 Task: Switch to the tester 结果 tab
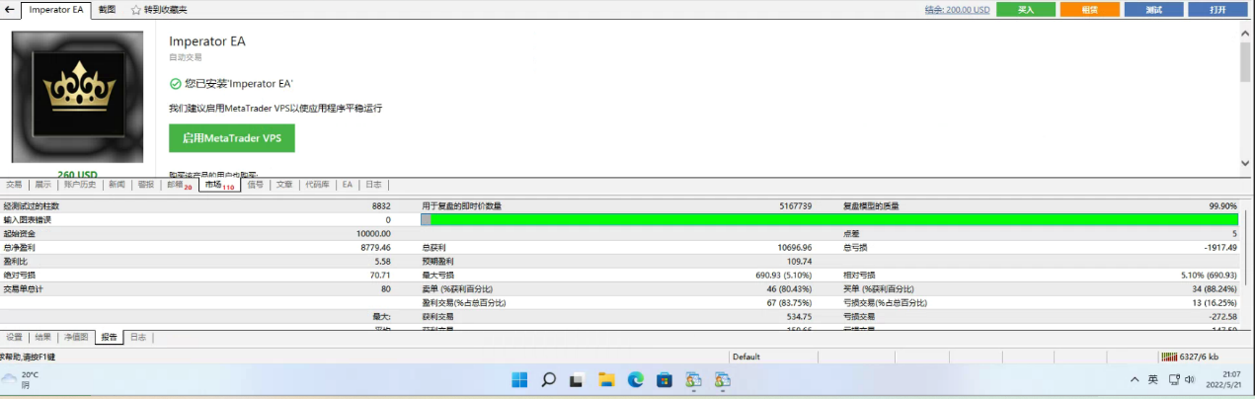(x=42, y=337)
